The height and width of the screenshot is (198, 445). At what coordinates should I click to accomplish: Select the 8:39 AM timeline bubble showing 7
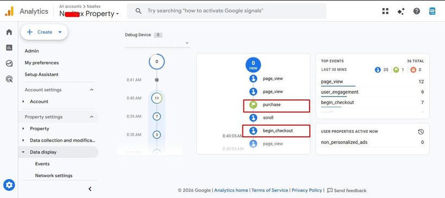(156, 117)
